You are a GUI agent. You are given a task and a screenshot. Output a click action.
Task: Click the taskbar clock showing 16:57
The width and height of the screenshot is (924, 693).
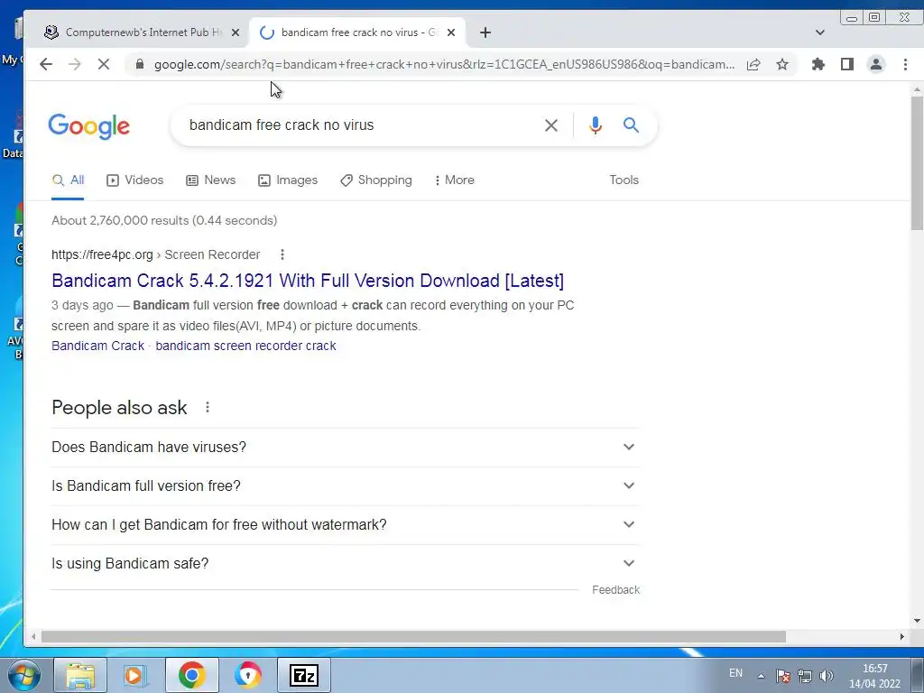pyautogui.click(x=874, y=676)
